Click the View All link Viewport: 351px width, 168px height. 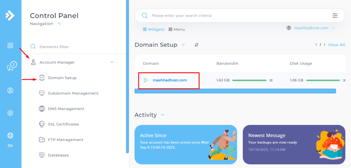pyautogui.click(x=336, y=45)
